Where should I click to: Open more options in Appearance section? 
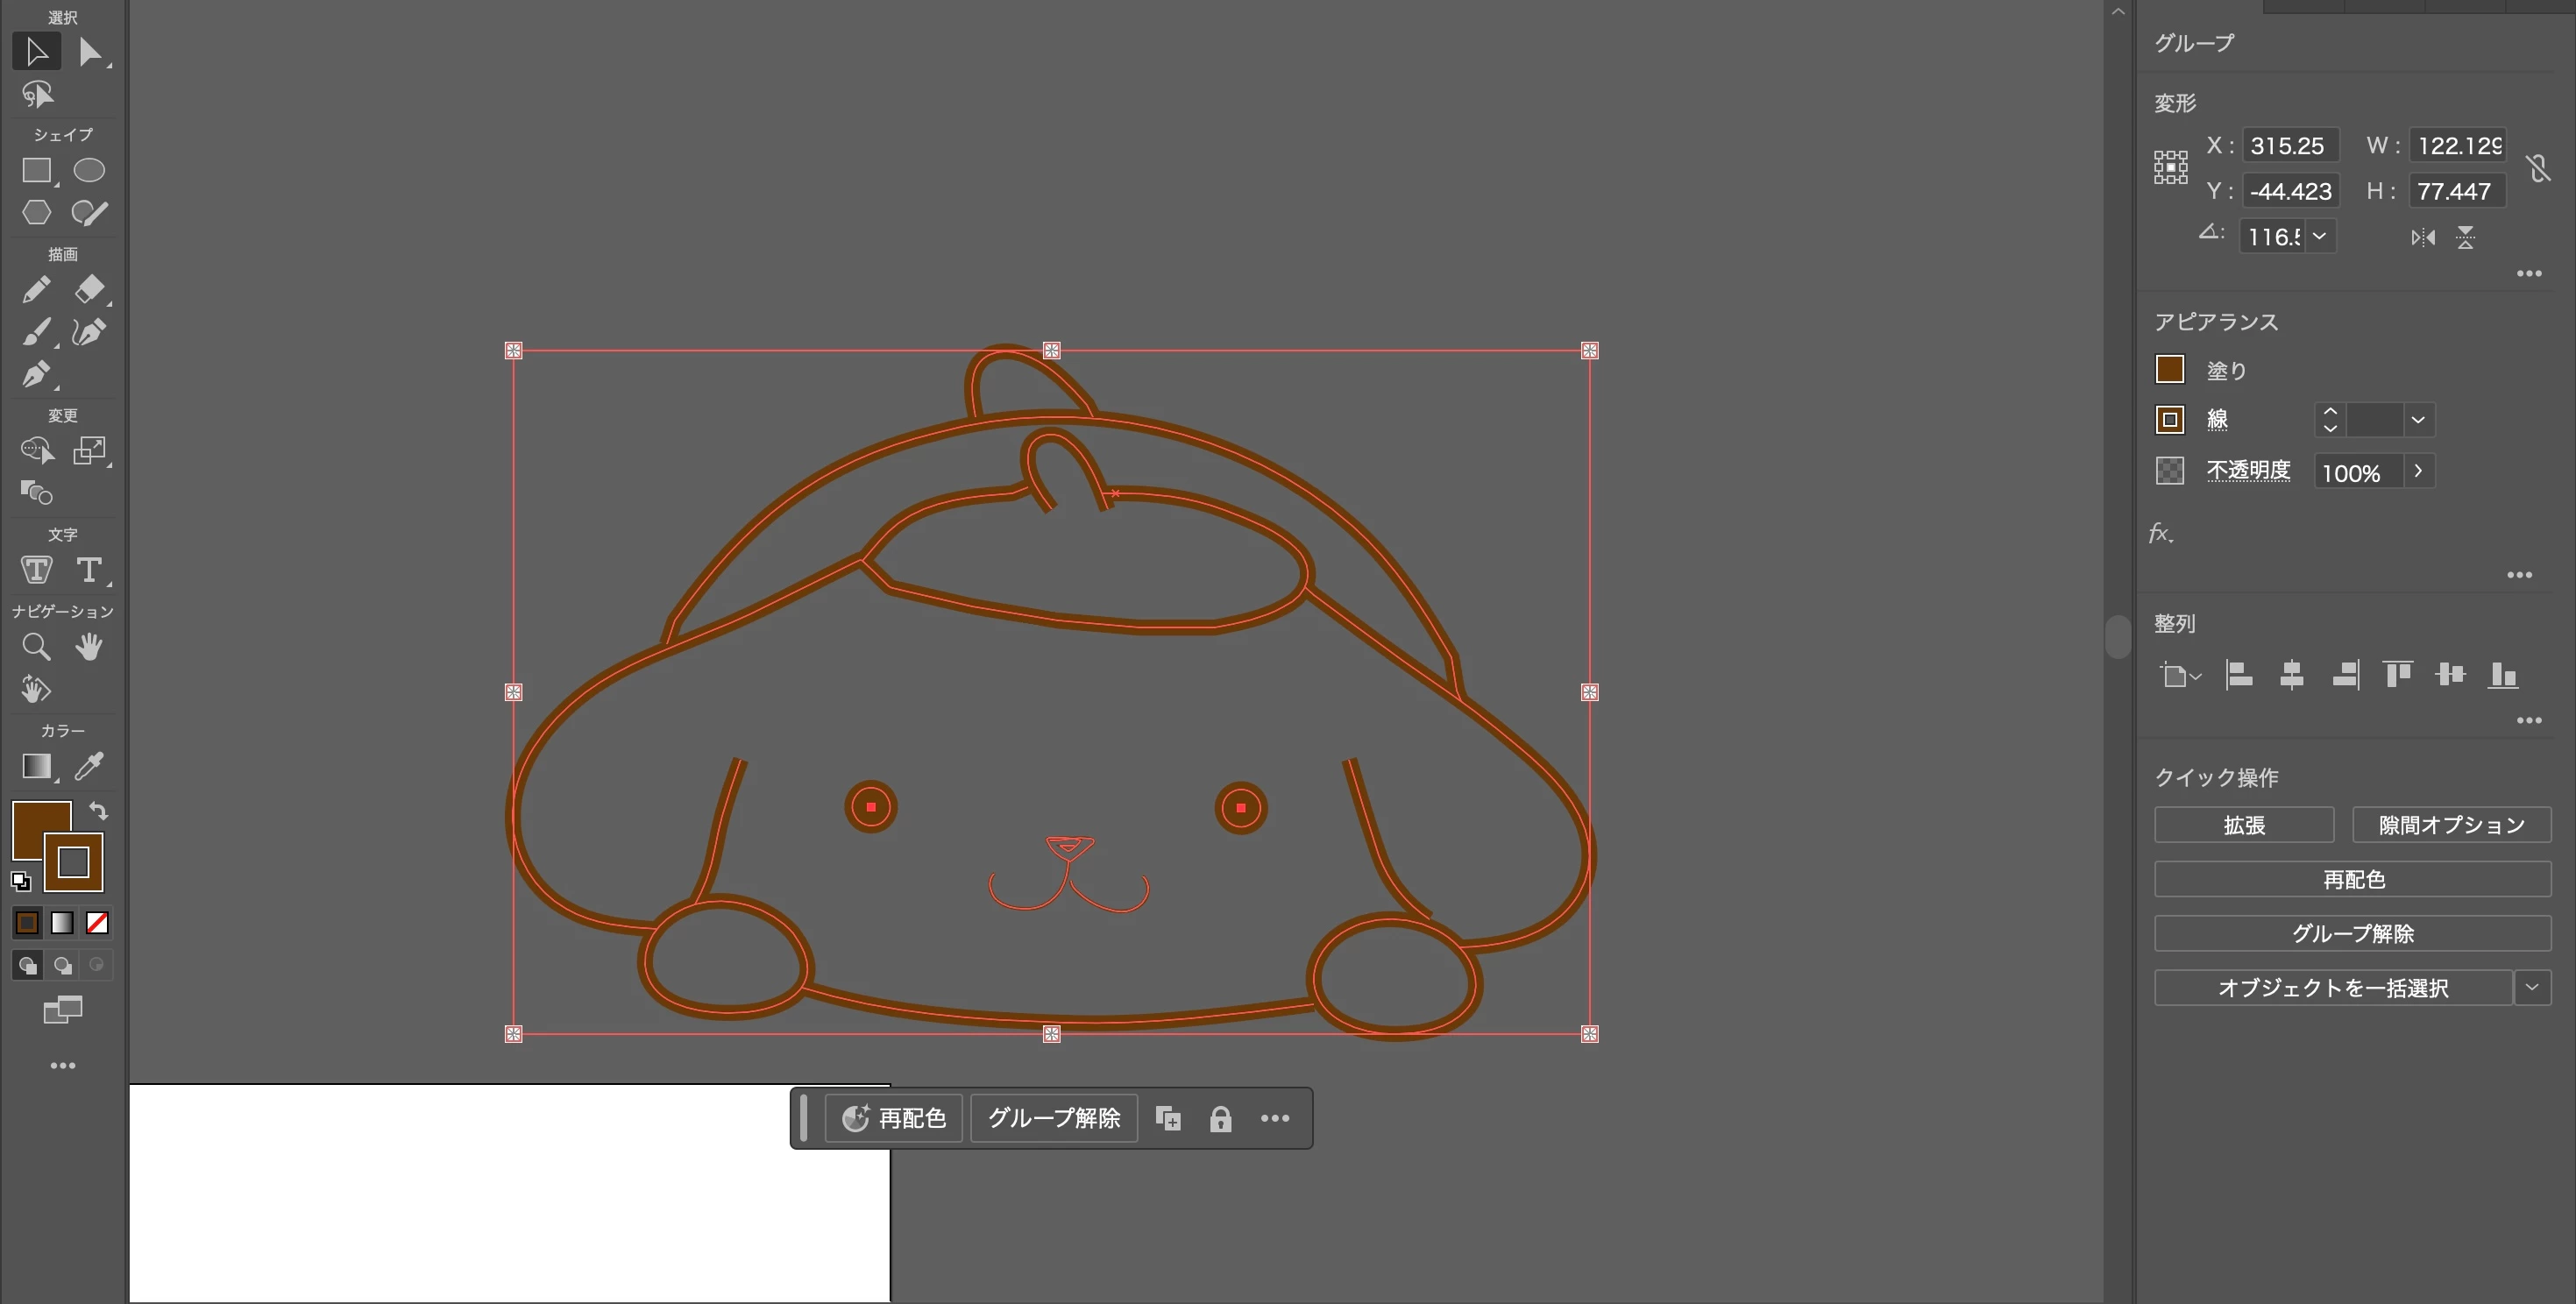[x=2519, y=575]
